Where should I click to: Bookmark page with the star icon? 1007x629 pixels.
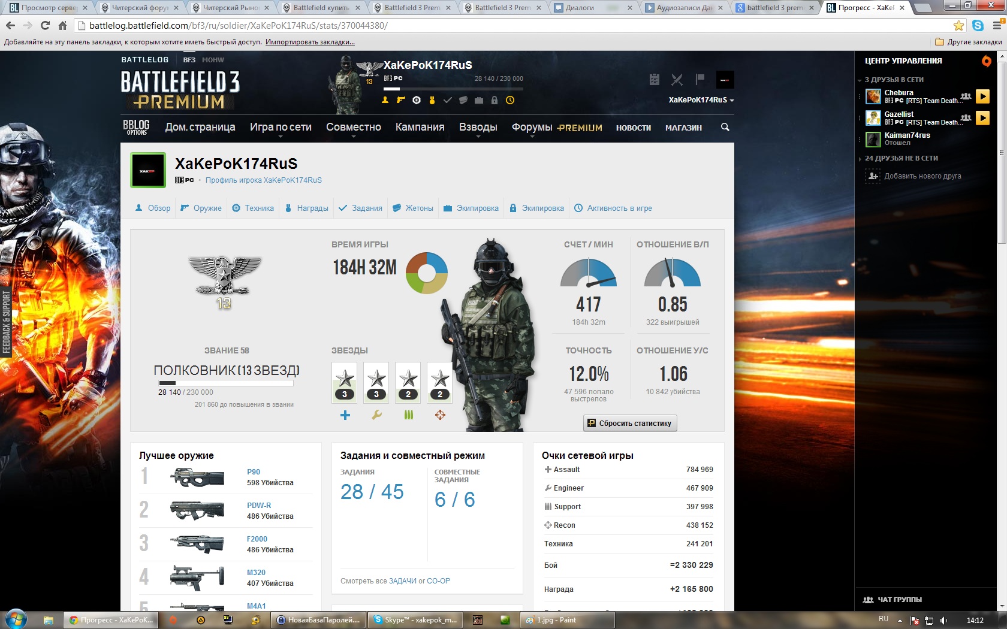(958, 26)
